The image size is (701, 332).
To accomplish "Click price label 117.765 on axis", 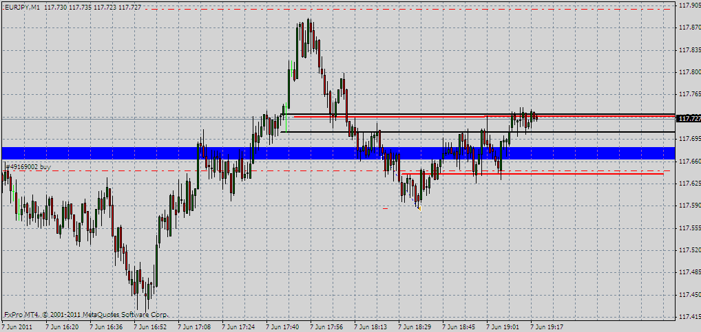I will [689, 94].
